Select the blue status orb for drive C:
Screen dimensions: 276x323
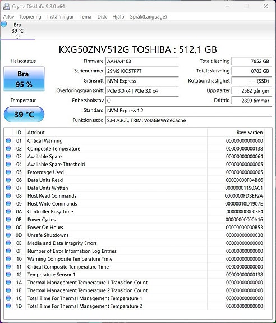[4, 24]
